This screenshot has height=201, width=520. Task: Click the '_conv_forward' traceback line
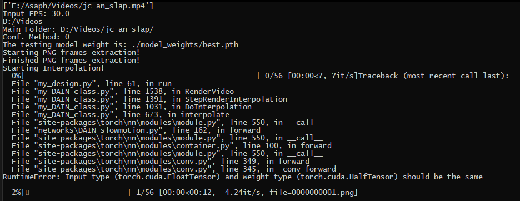pyautogui.click(x=174, y=169)
